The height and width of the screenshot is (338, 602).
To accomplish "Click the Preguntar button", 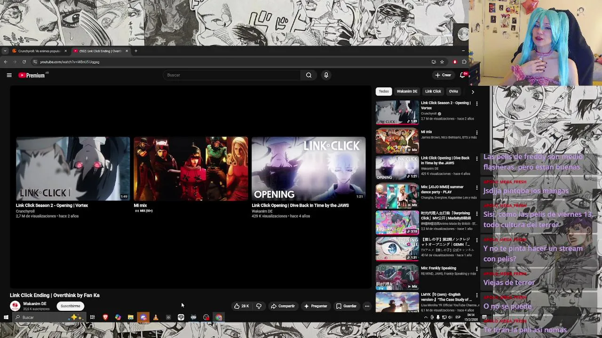I will pos(315,306).
